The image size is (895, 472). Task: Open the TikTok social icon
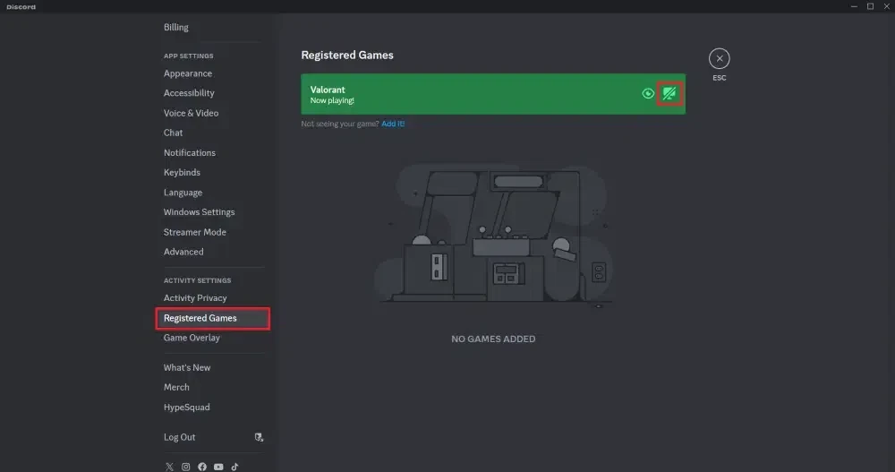point(234,467)
